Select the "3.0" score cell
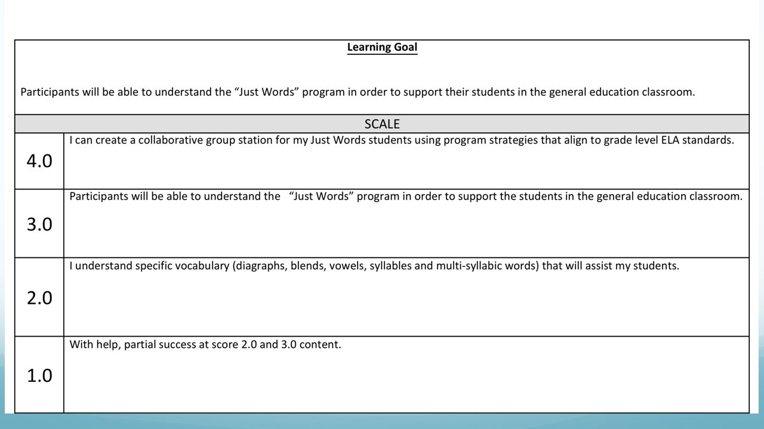Viewport: 764px width, 429px height. pyautogui.click(x=39, y=224)
